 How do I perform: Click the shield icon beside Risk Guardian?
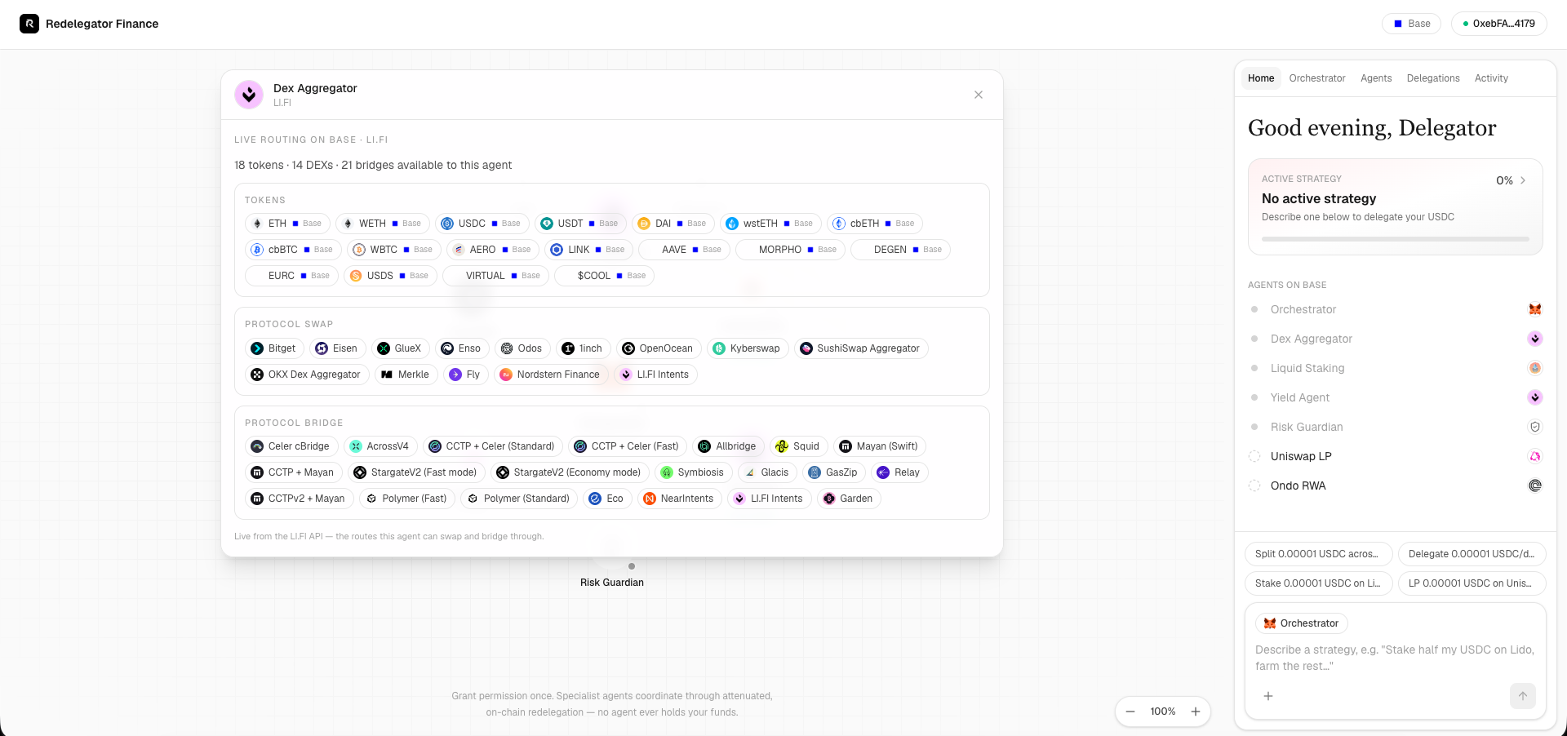(1535, 427)
